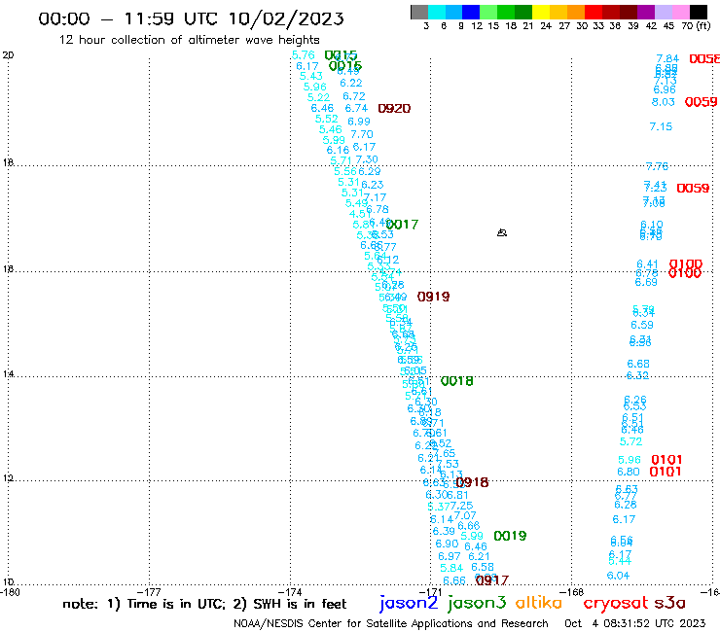720x632 pixels.
Task: Click the time stamp '0919'
Action: (x=434, y=297)
